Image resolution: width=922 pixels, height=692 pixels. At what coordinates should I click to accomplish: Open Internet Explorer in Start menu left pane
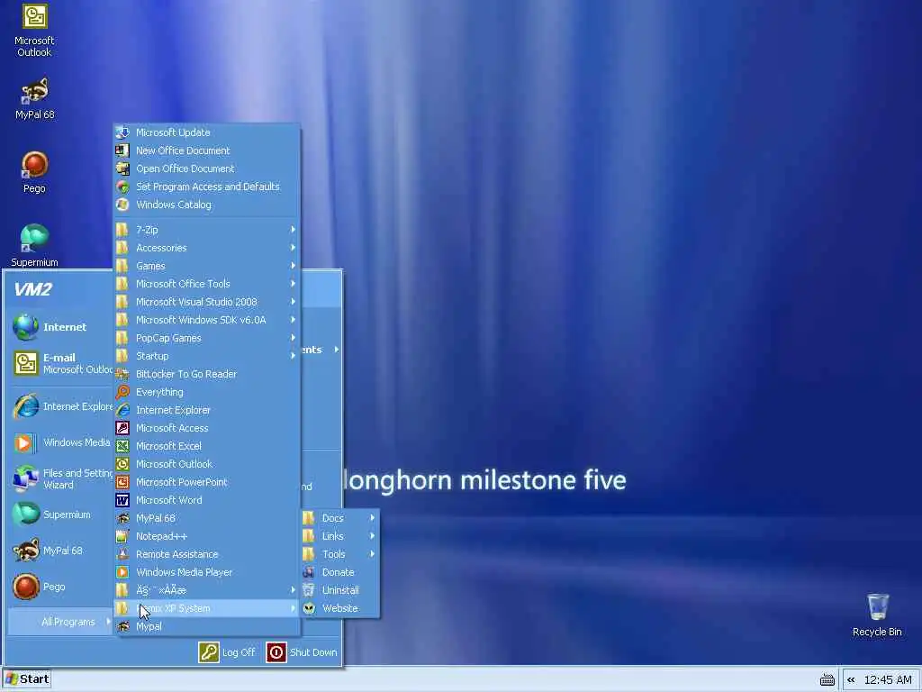click(60, 406)
